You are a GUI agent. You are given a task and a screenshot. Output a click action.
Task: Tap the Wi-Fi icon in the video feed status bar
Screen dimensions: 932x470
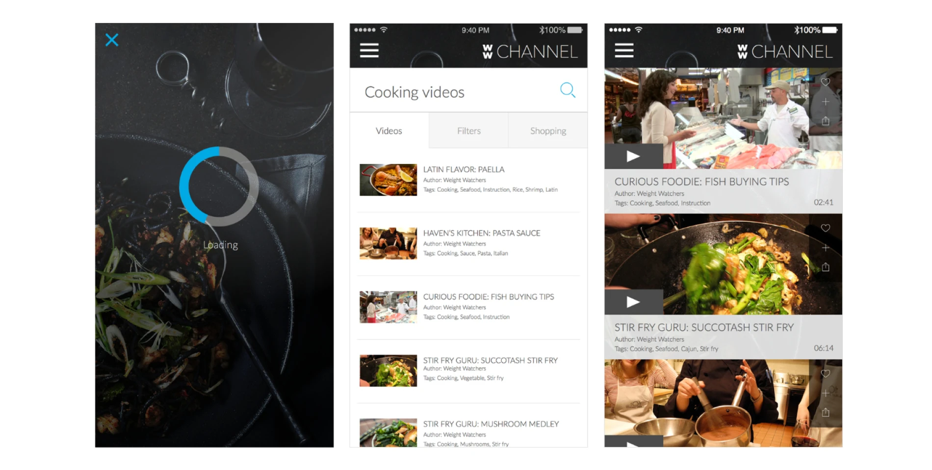point(638,30)
